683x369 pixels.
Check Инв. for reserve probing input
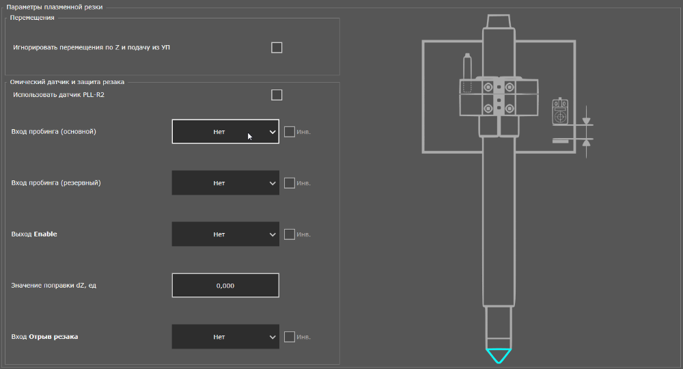point(289,183)
